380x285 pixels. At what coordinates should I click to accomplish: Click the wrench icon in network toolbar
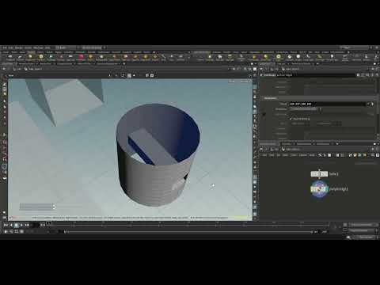point(320,155)
